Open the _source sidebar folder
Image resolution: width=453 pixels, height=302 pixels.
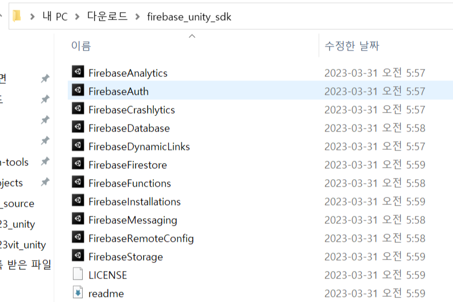click(x=17, y=203)
